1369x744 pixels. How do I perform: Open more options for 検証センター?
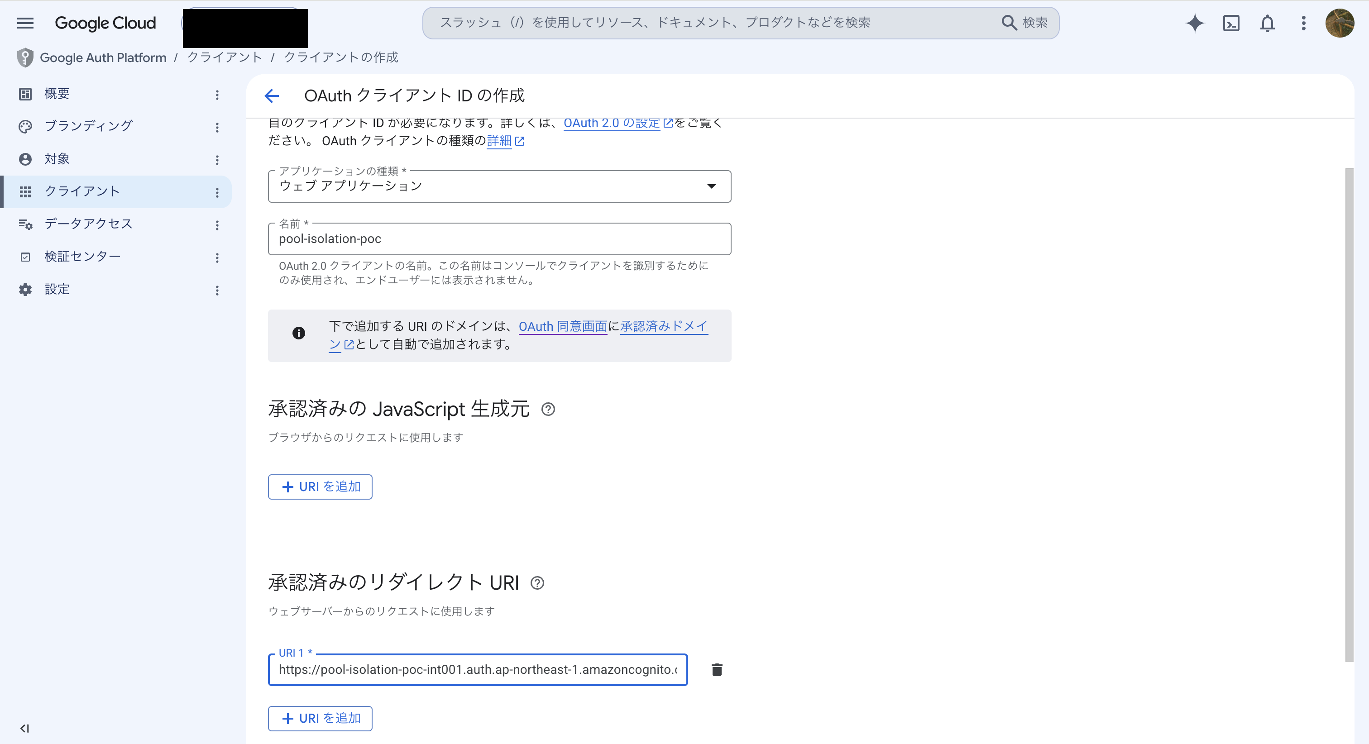217,258
